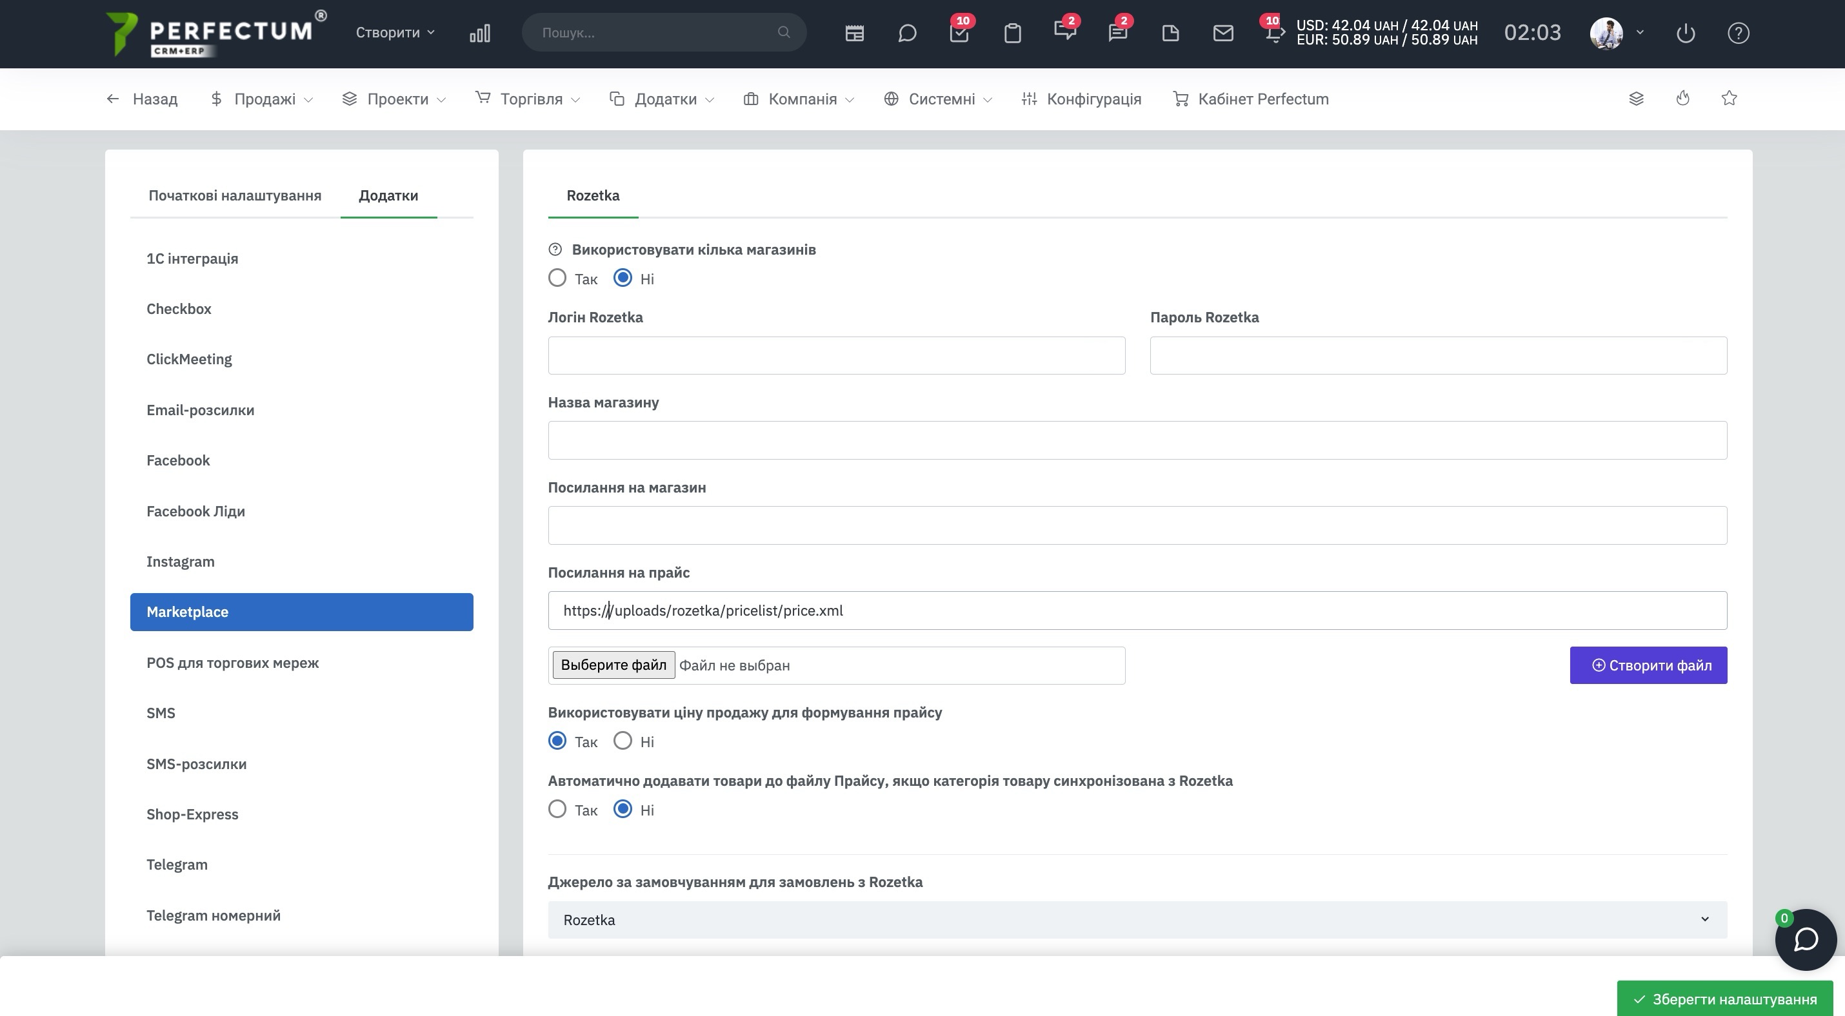
Task: Go back with 'Назад' link
Action: click(142, 99)
